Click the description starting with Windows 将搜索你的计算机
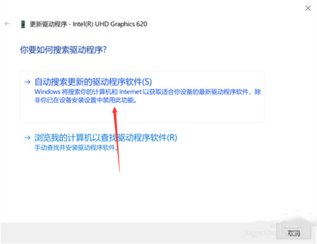This screenshot has height=244, width=317. click(x=148, y=96)
